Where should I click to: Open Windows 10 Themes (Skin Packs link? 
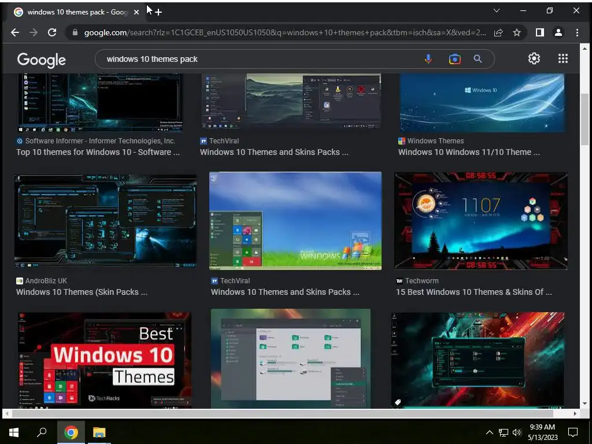point(82,292)
